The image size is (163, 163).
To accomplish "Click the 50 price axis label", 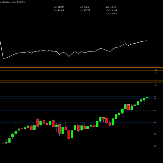I will pyautogui.click(x=155, y=99).
